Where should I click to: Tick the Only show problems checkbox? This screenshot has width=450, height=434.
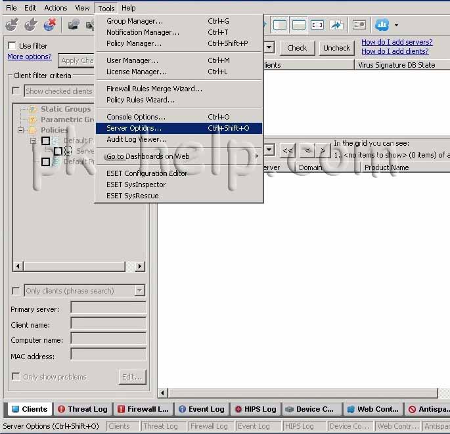[16, 376]
